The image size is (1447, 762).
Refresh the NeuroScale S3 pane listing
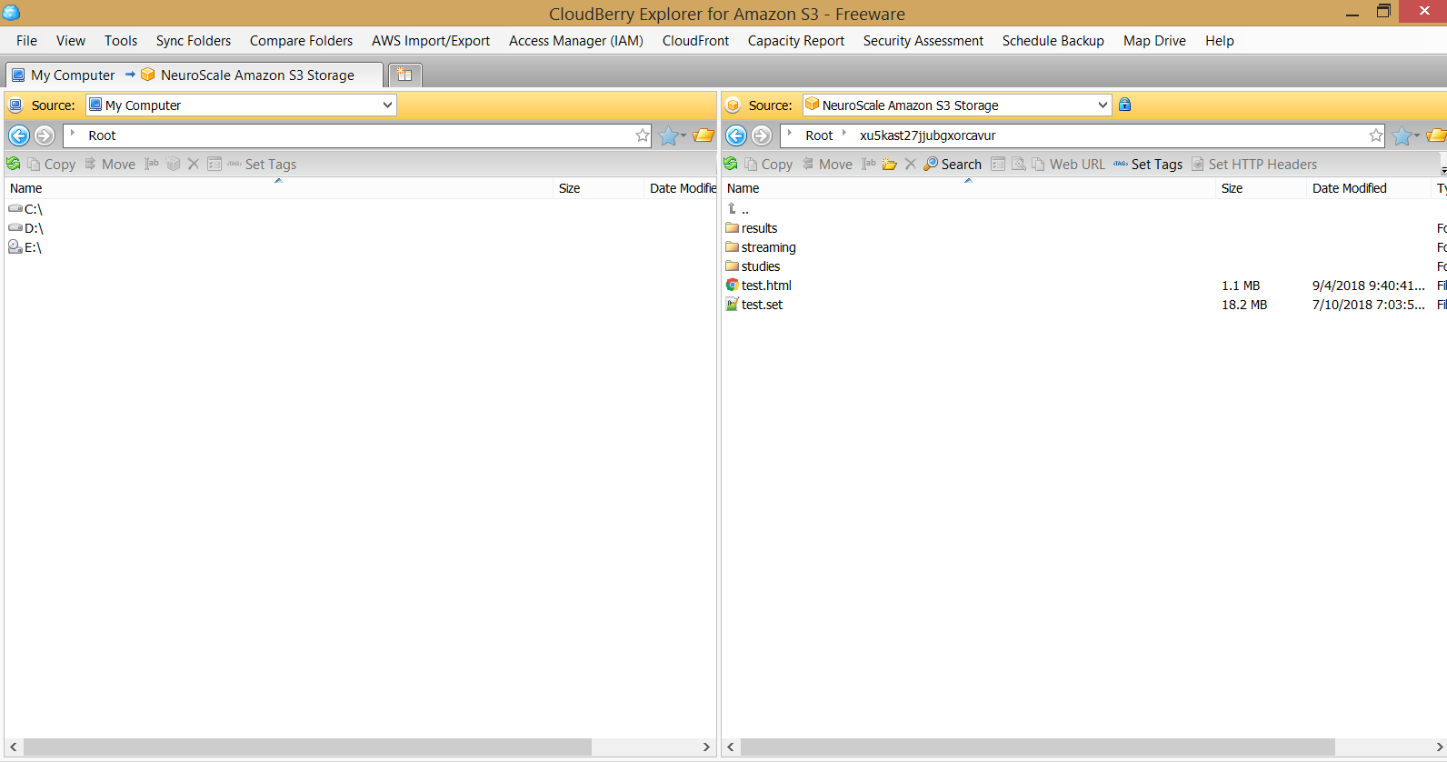click(x=731, y=164)
